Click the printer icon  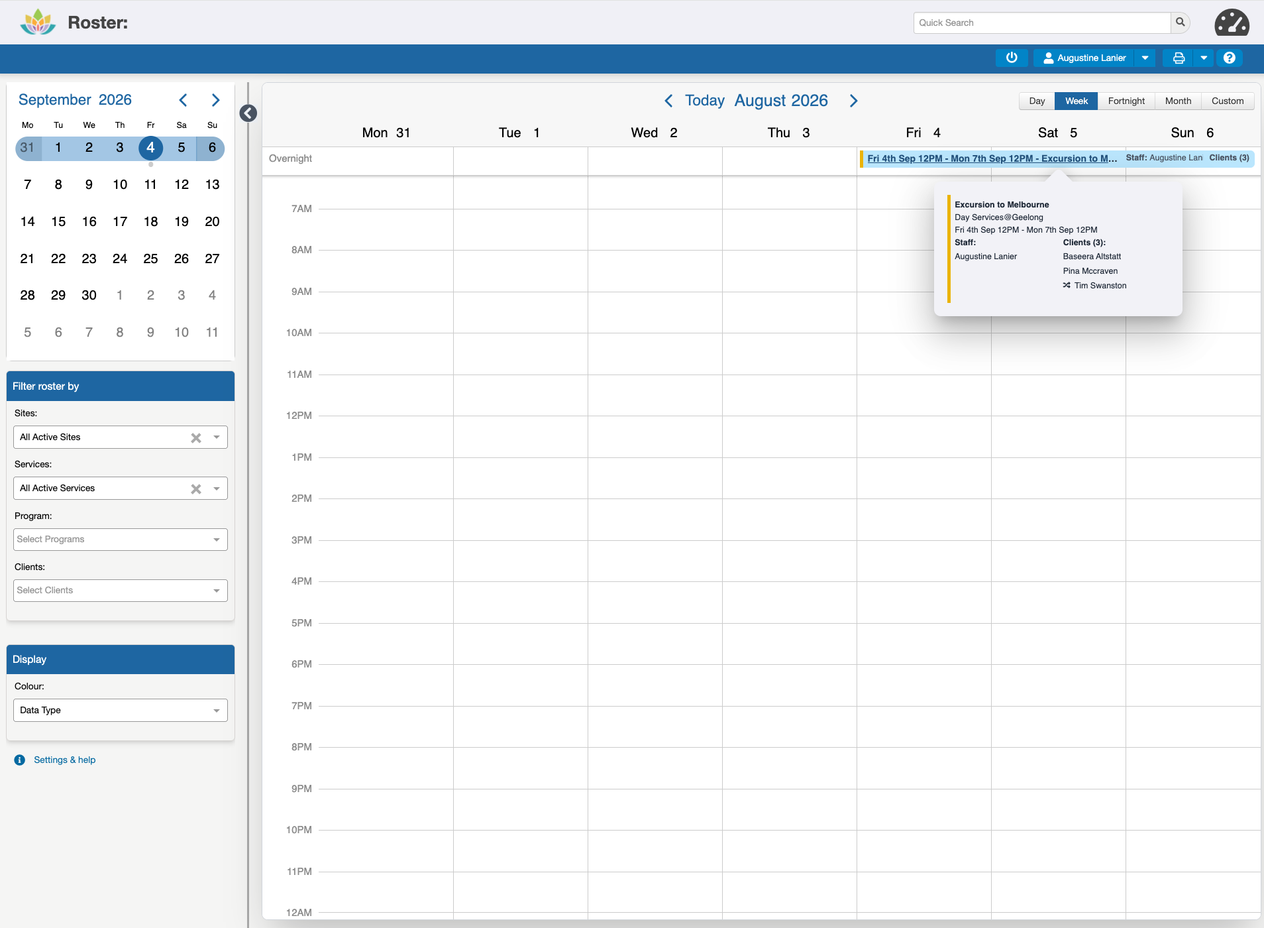tap(1179, 58)
